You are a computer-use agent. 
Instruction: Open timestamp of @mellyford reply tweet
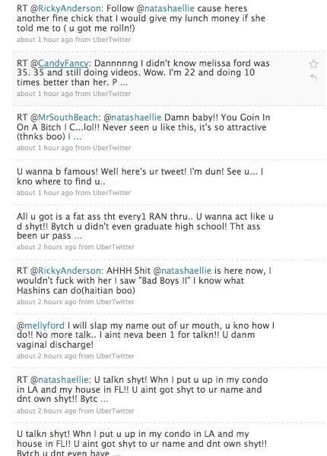[x=46, y=356]
